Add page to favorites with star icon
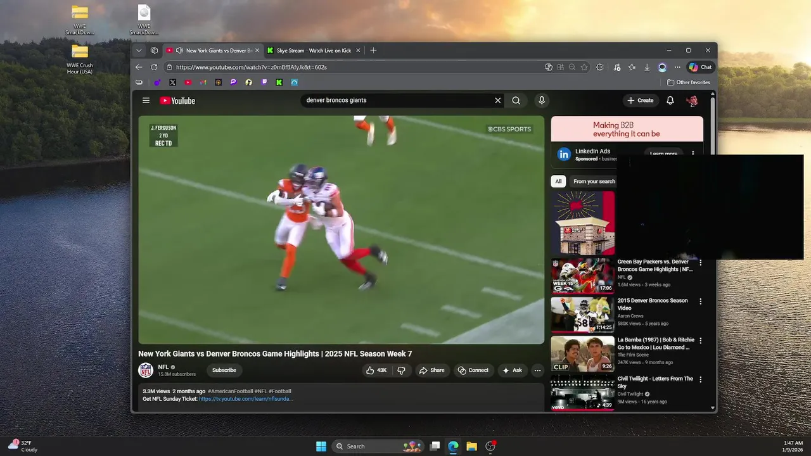The width and height of the screenshot is (811, 456). pos(584,67)
